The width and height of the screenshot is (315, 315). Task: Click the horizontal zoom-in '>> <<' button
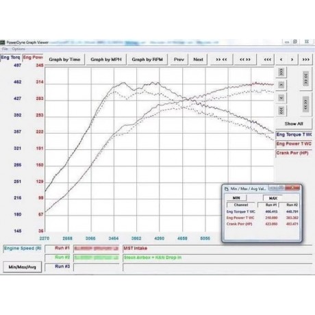pyautogui.click(x=221, y=60)
